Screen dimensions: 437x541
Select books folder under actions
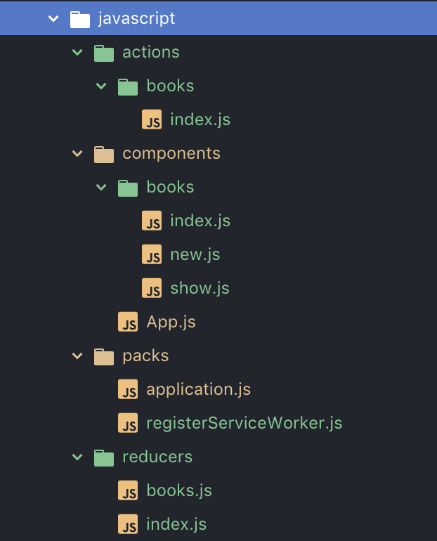point(170,86)
